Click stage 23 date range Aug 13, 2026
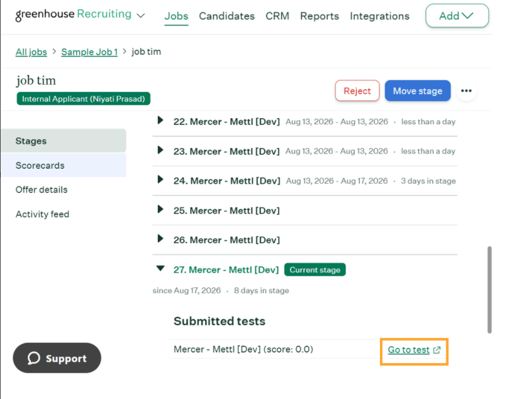Viewport: 505px width, 399px height. pyautogui.click(x=337, y=151)
